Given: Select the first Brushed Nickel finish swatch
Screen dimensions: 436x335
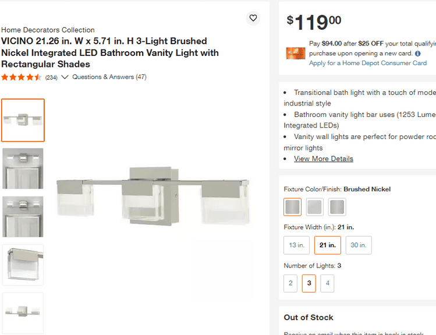Looking at the screenshot, I should click(292, 206).
